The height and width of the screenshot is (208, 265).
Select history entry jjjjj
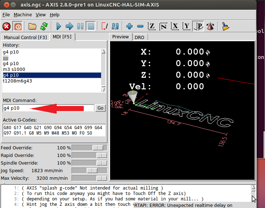coord(52,58)
